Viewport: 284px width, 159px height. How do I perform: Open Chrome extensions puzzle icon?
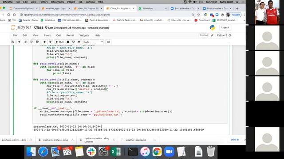pos(223,15)
